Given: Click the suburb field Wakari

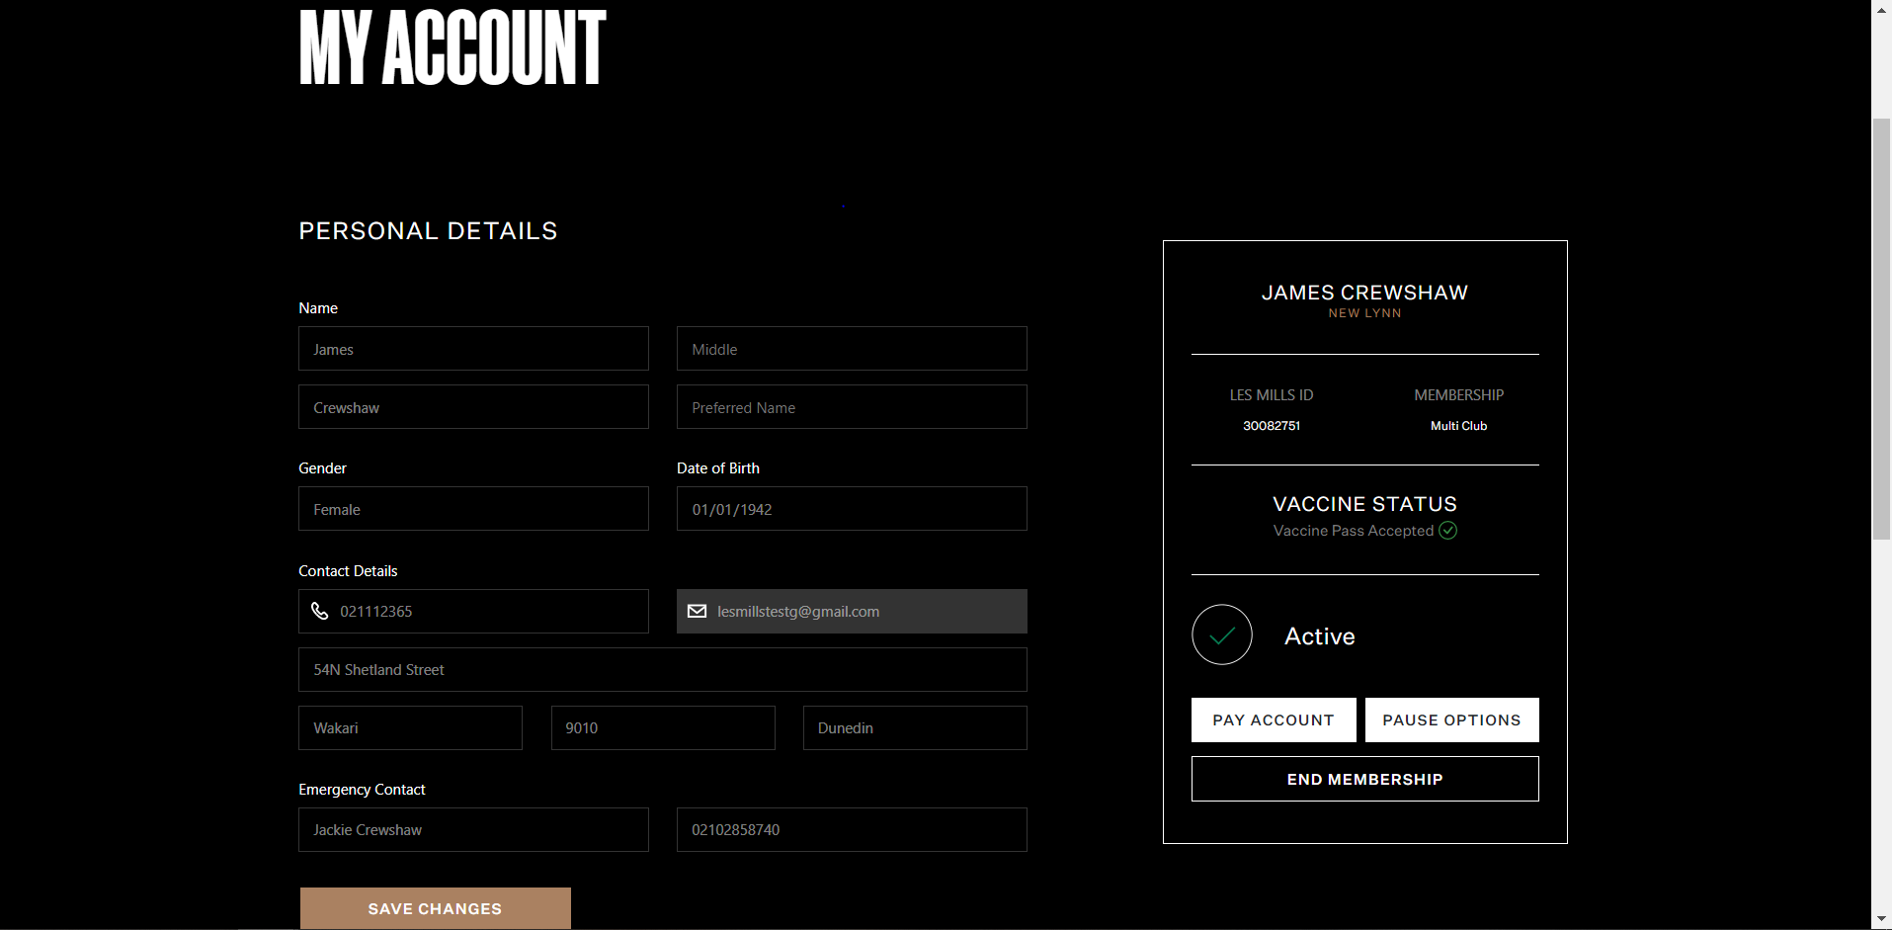Looking at the screenshot, I should point(410,727).
